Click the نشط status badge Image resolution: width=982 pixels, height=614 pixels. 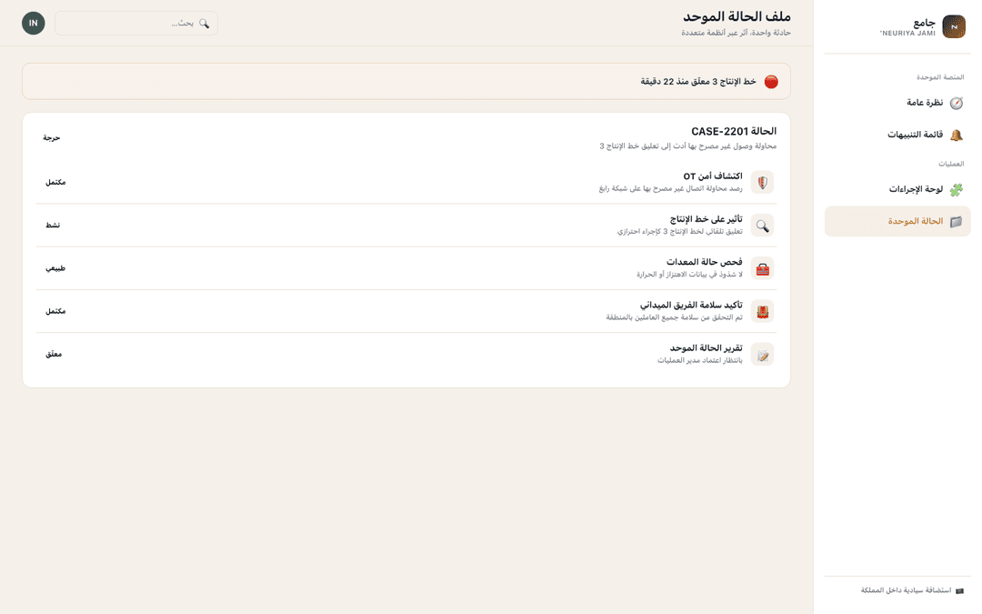coord(53,226)
